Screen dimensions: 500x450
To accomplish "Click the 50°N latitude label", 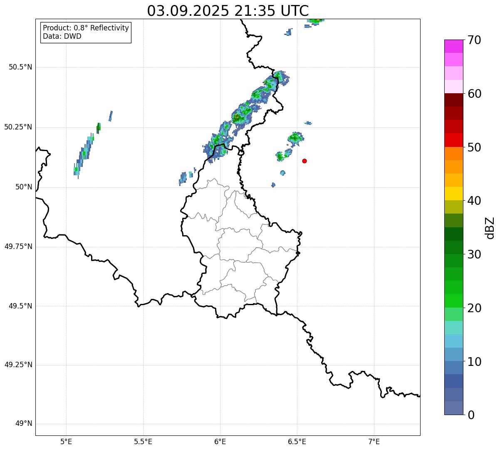I will [x=24, y=187].
